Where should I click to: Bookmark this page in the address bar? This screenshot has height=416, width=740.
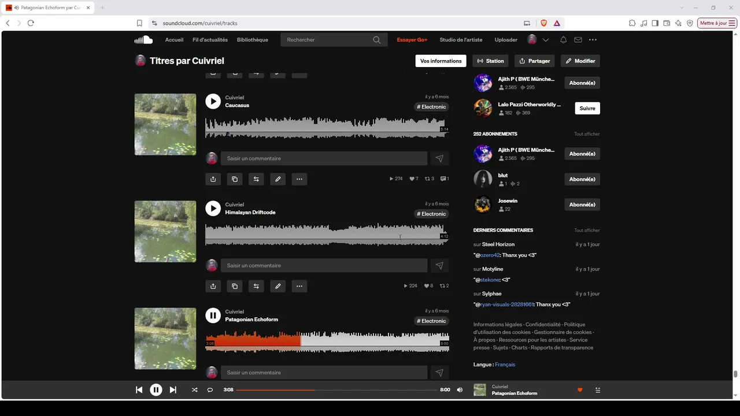pos(139,23)
